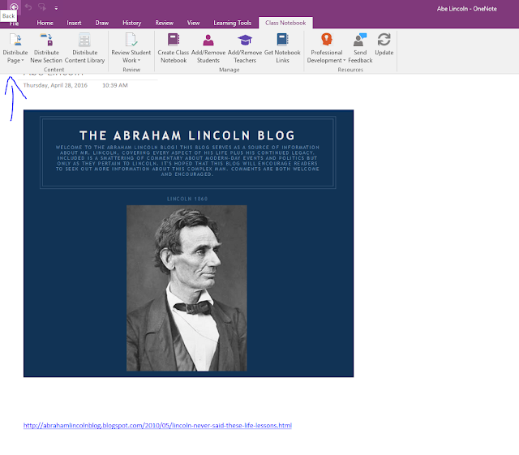Image resolution: width=519 pixels, height=455 pixels.
Task: Open the abrahamlincolnblog.blogspot.com hyperlink
Action: (x=157, y=425)
